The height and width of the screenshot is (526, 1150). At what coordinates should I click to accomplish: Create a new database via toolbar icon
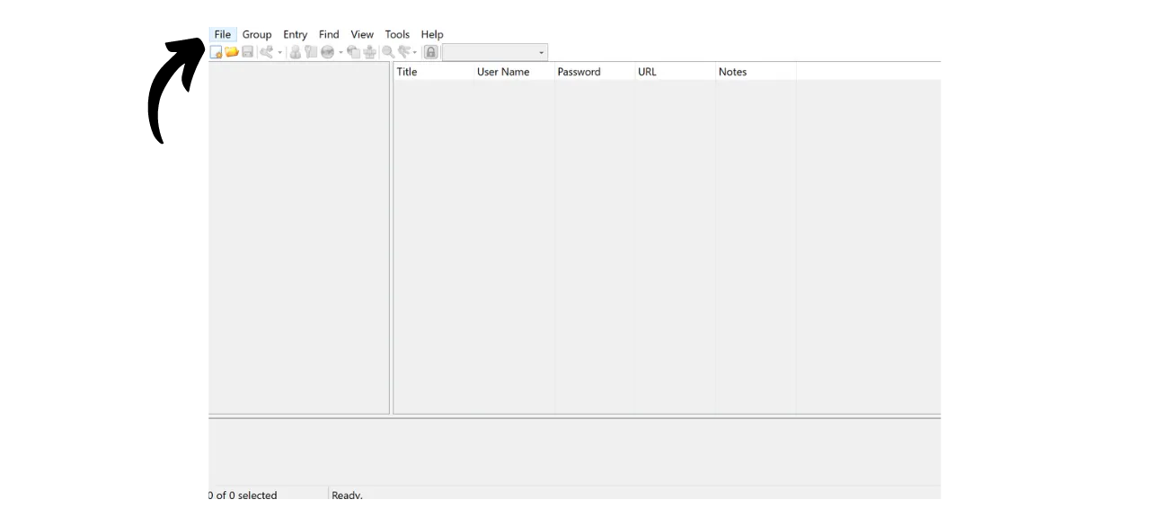click(217, 52)
